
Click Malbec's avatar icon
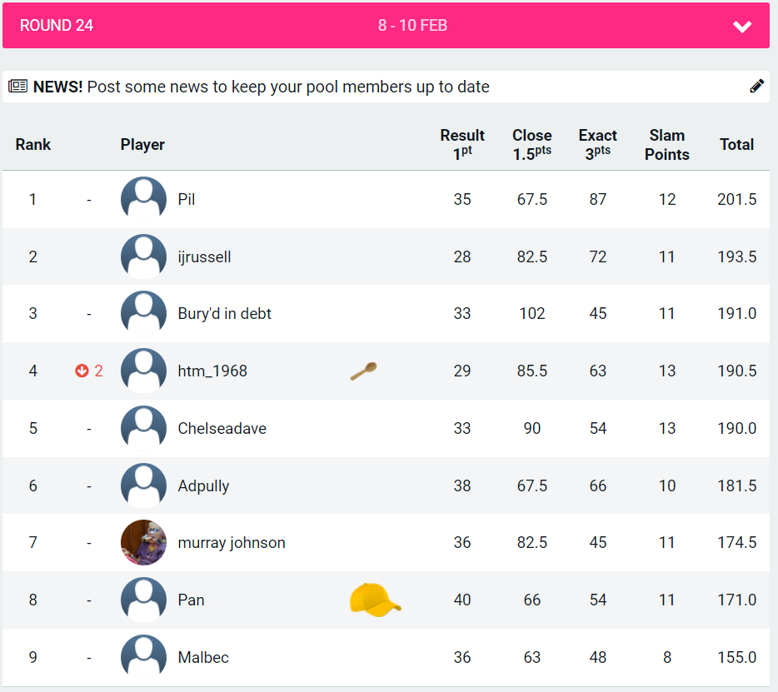[143, 658]
